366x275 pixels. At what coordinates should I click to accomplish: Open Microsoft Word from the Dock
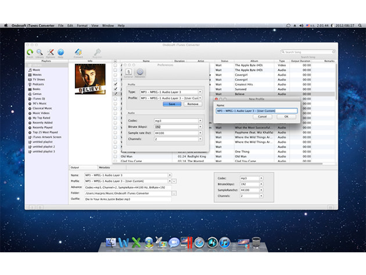coord(123,242)
